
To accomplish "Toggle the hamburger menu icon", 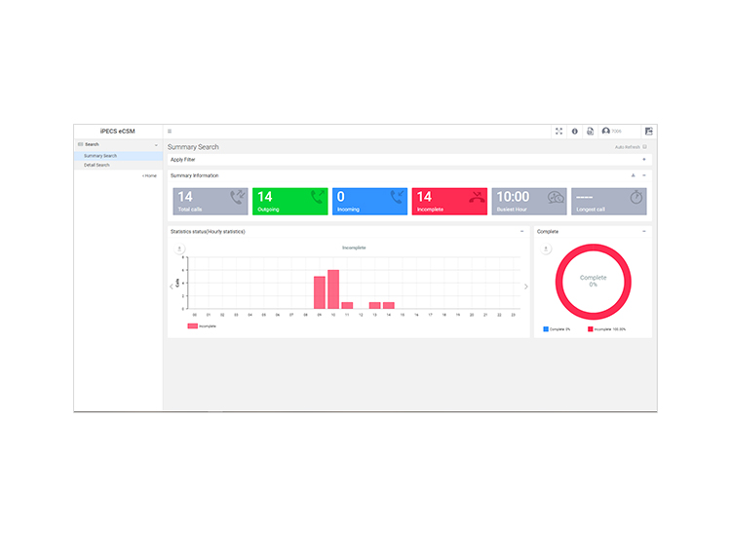I will [170, 132].
